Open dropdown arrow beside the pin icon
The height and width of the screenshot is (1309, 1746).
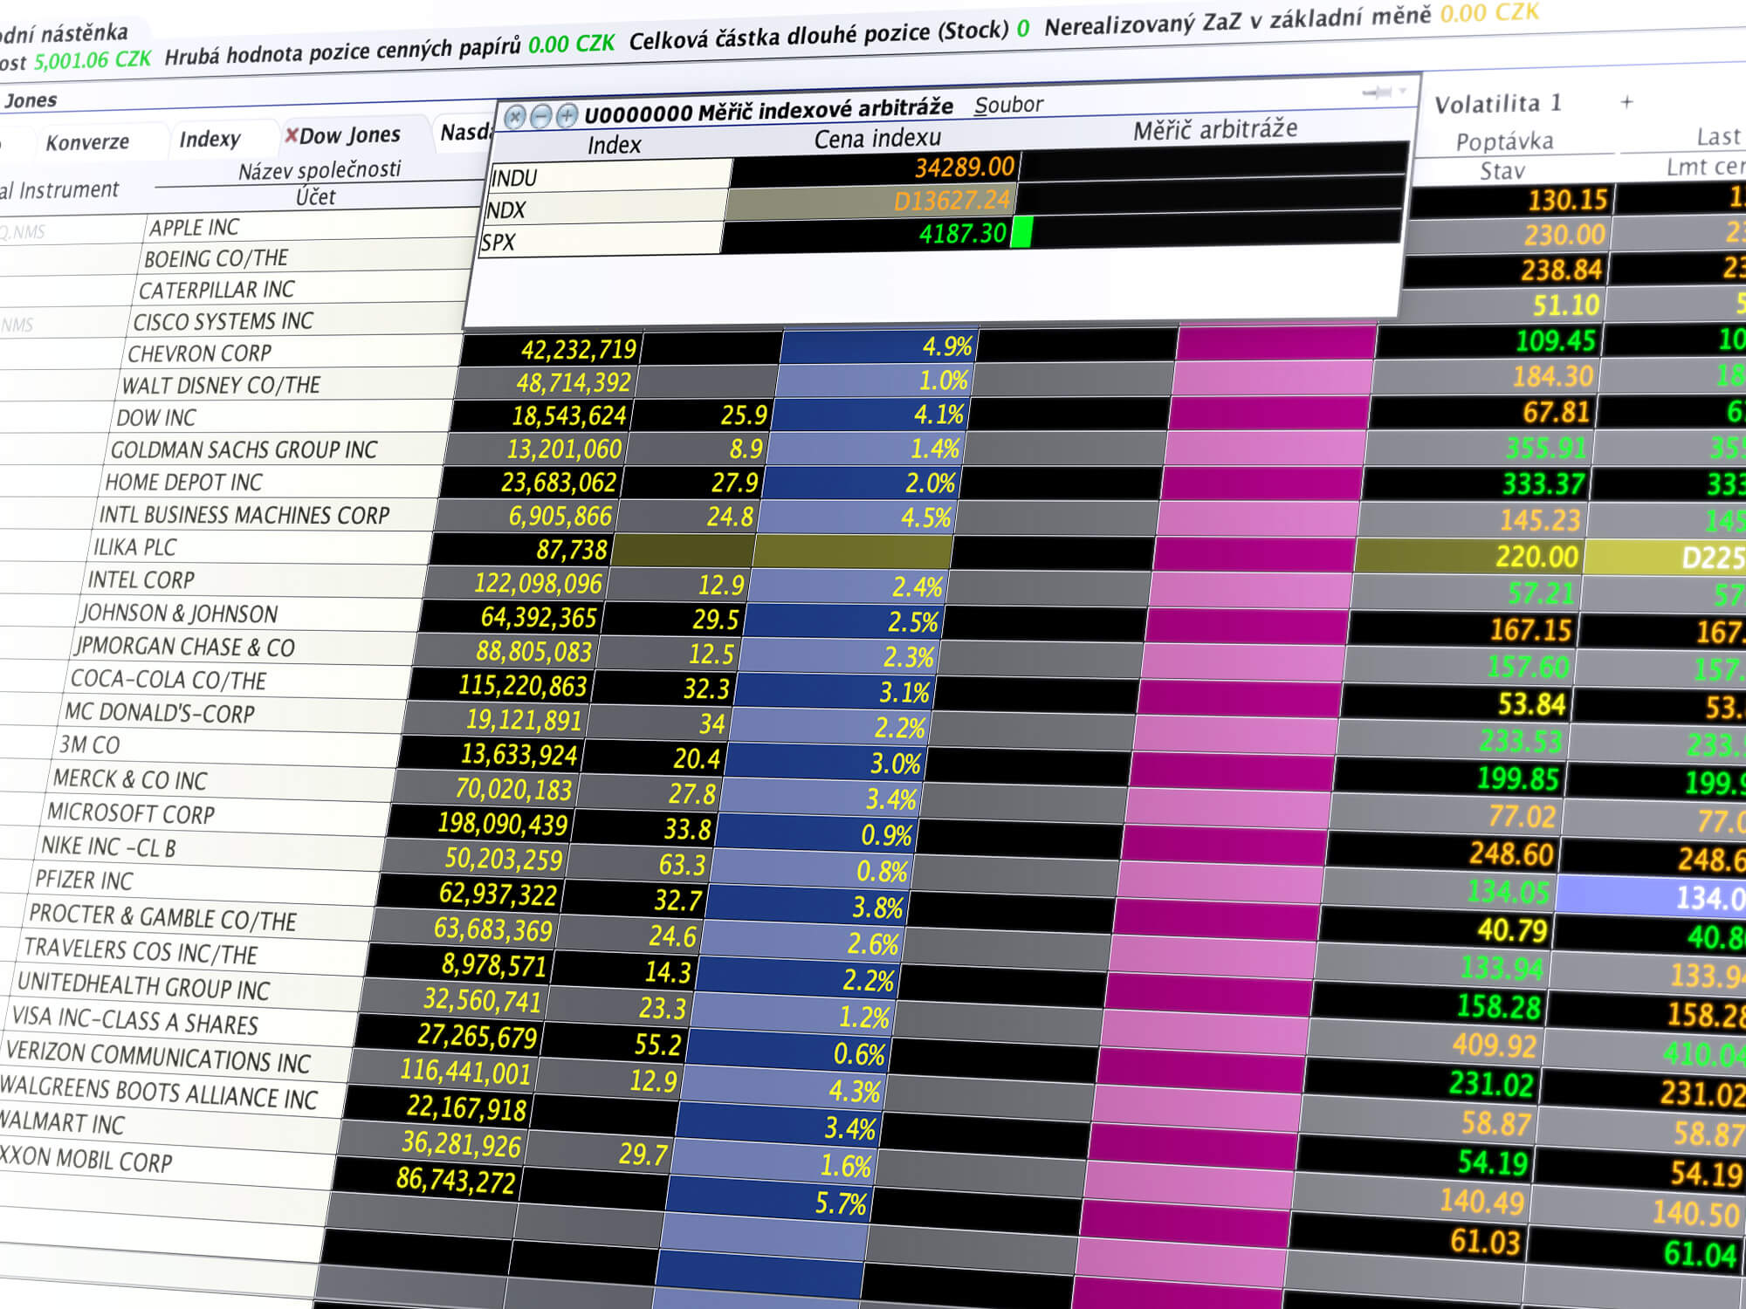click(x=1404, y=91)
